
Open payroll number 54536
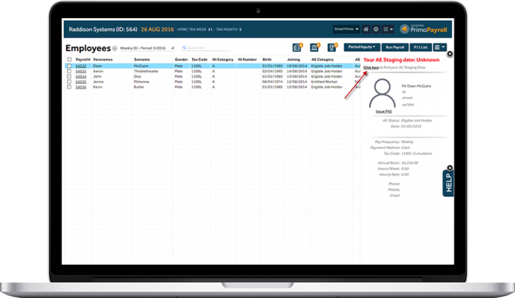[80, 87]
